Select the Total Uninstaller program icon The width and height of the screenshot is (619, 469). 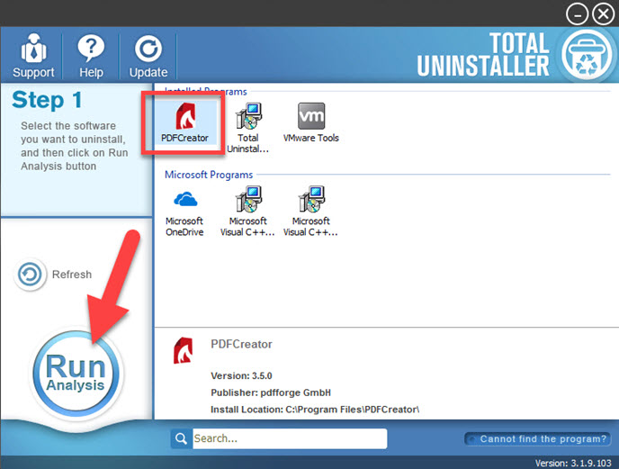[248, 128]
